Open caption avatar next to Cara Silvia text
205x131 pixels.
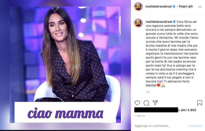(x=138, y=23)
